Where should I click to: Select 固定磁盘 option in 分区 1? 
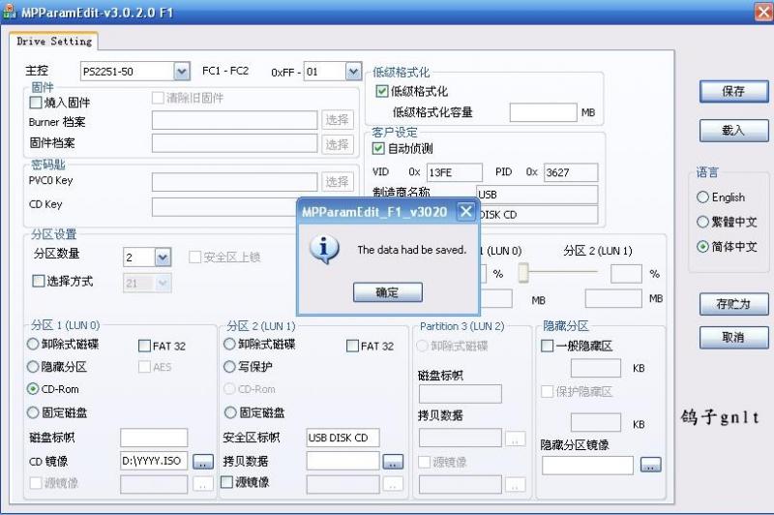coord(34,412)
